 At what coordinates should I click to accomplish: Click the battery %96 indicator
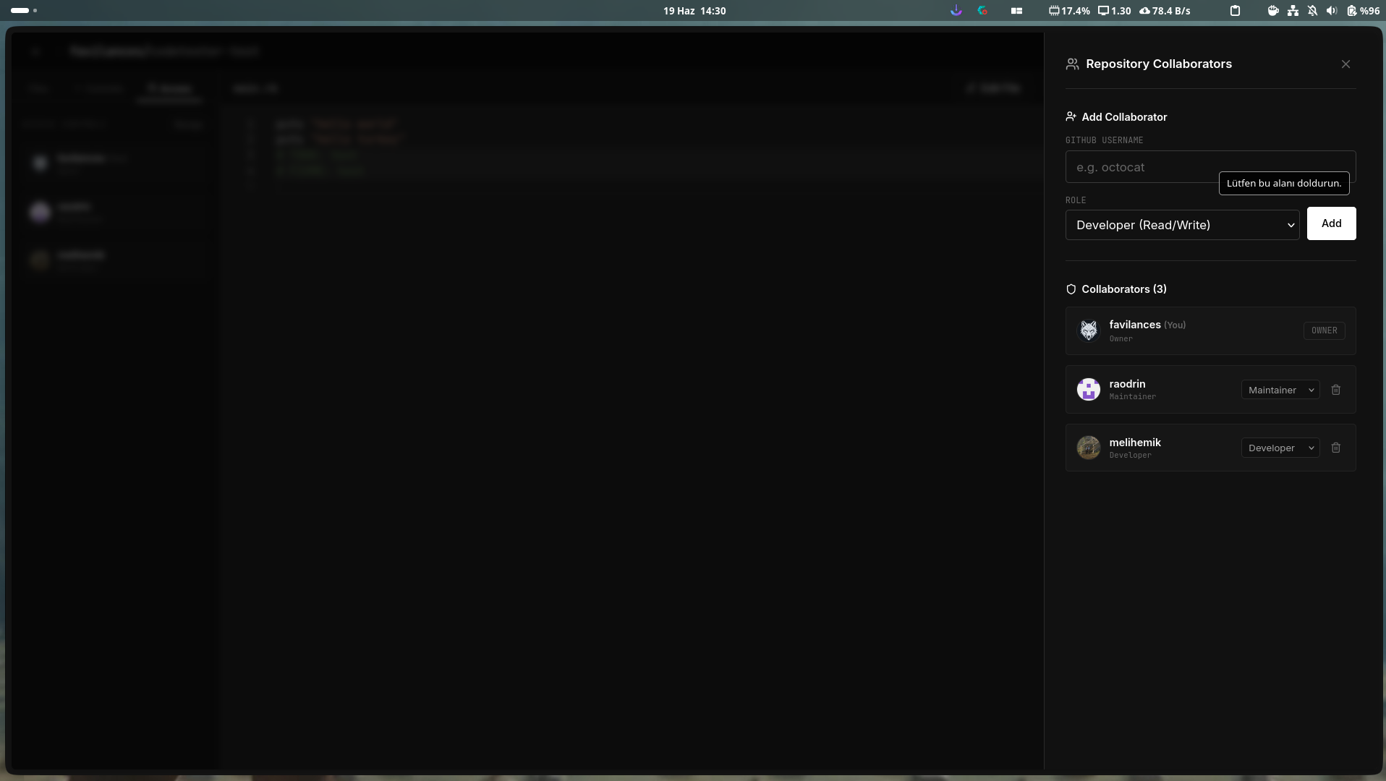pos(1363,11)
